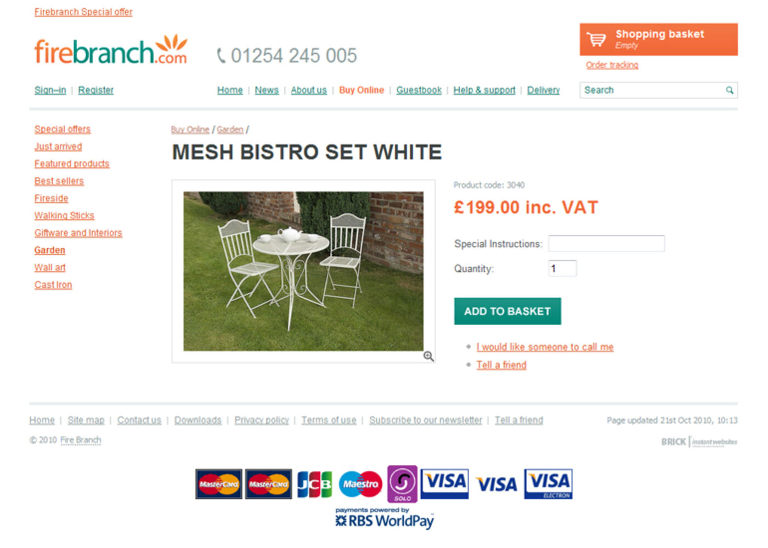Click the RBS WorldPay logo

click(x=384, y=518)
